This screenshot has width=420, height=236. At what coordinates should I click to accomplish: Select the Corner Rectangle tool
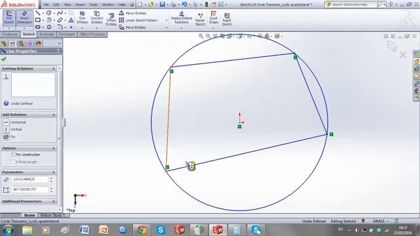tap(38, 20)
